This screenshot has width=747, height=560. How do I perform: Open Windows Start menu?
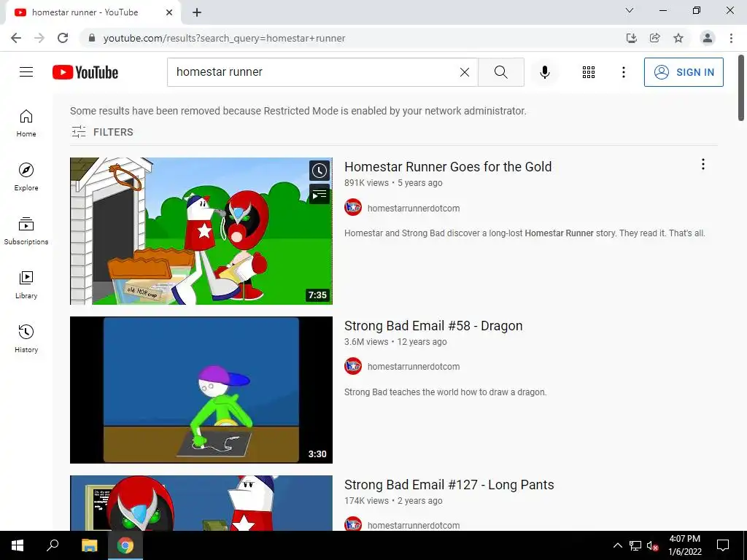(x=18, y=545)
